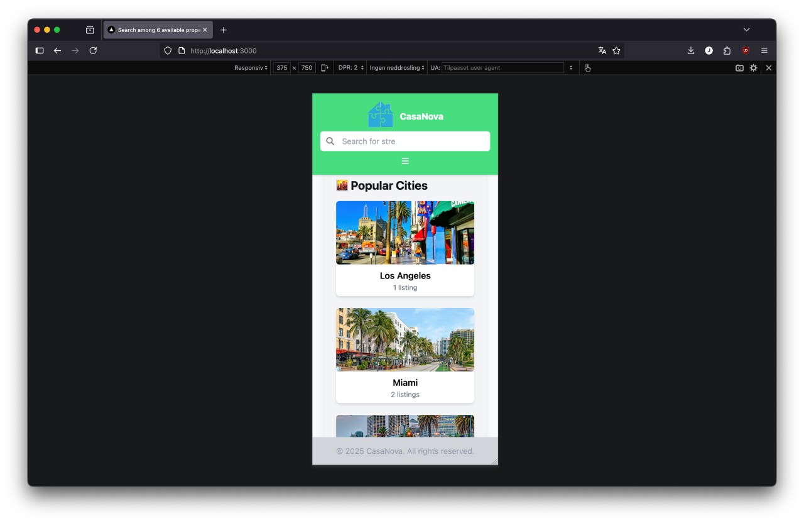
Task: Open the extensions puzzle-piece menu
Action: tap(727, 50)
